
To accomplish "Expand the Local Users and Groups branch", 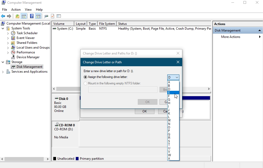I will tap(8, 48).
